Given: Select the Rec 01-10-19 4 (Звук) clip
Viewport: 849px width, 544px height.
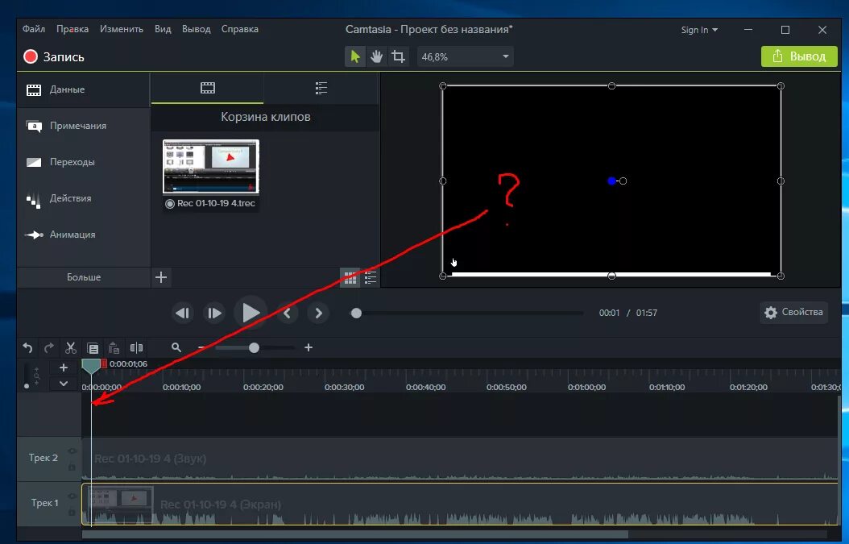Looking at the screenshot, I should coord(460,459).
